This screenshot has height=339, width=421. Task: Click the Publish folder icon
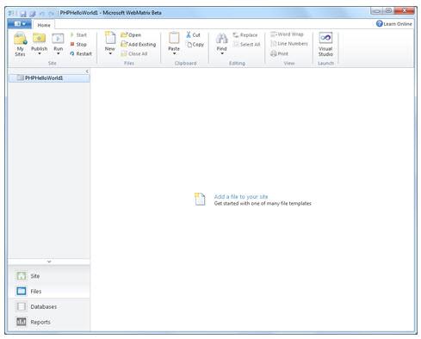coord(39,39)
